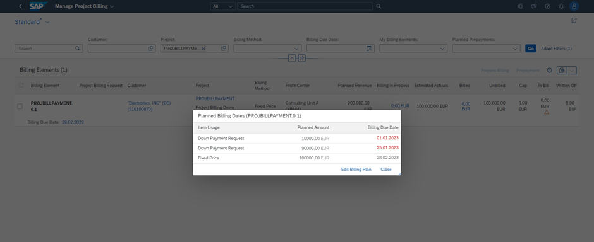Open the Standard variant dropdown
594x242 pixels.
pos(47,22)
